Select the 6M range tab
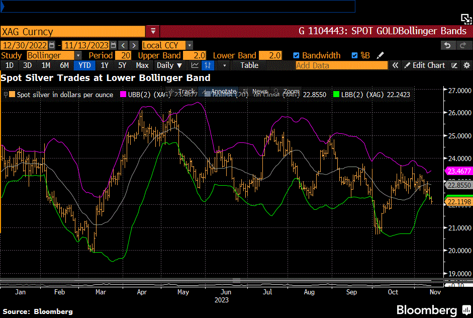Screen dimensions: 473x318 64,65
